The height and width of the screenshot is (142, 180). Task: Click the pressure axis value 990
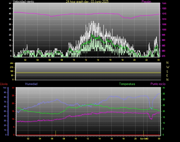[x=163, y=40]
